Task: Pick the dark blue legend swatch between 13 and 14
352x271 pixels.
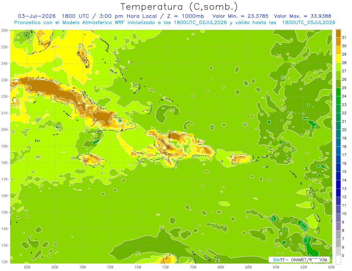Action: [338, 184]
